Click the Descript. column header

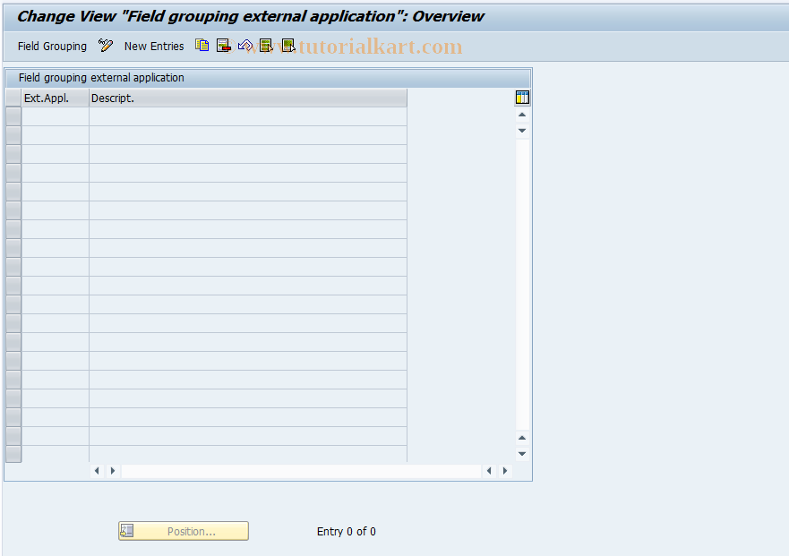248,98
